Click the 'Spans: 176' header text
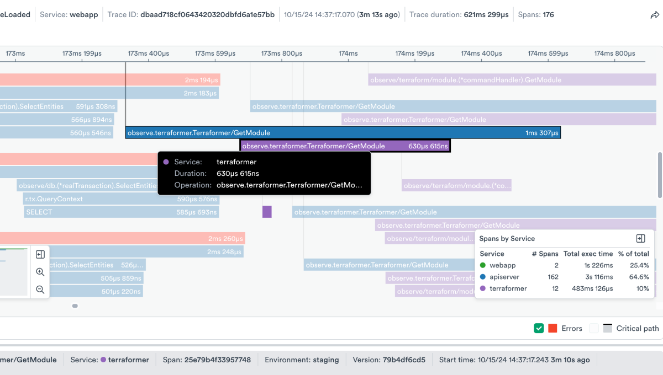 pyautogui.click(x=536, y=15)
